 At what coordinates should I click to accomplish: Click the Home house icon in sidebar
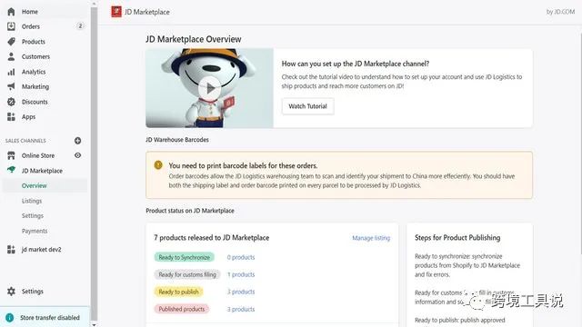(x=11, y=12)
